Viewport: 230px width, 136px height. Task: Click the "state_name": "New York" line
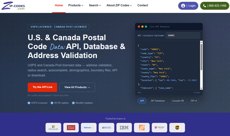click(156, 69)
